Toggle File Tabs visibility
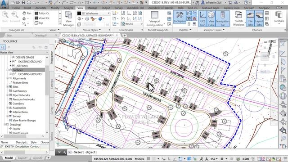The width and height of the screenshot is (288, 162). click(250, 18)
